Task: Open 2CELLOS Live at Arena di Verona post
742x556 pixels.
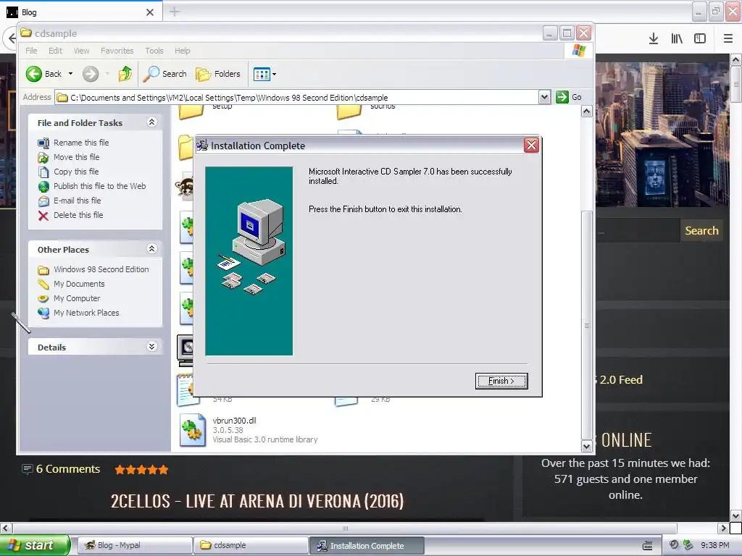Action: (257, 501)
